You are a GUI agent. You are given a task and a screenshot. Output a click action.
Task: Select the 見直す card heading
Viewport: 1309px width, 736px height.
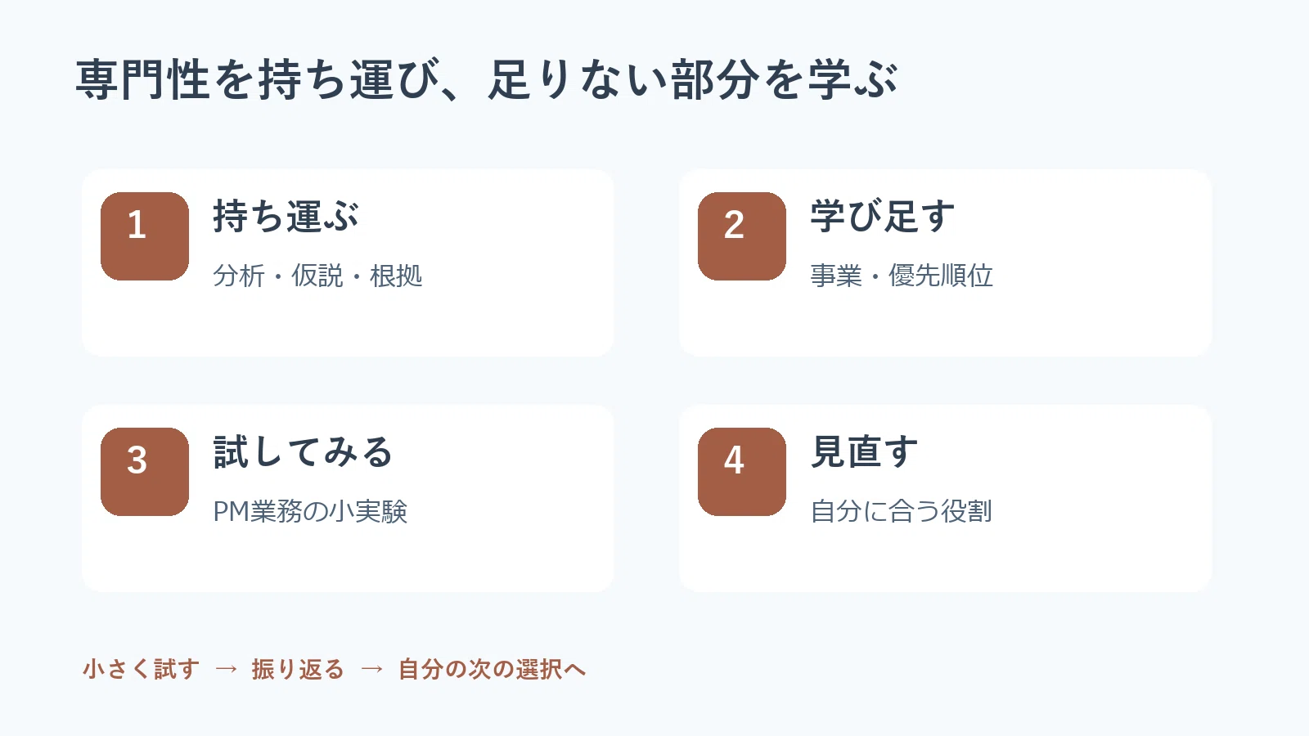point(864,452)
